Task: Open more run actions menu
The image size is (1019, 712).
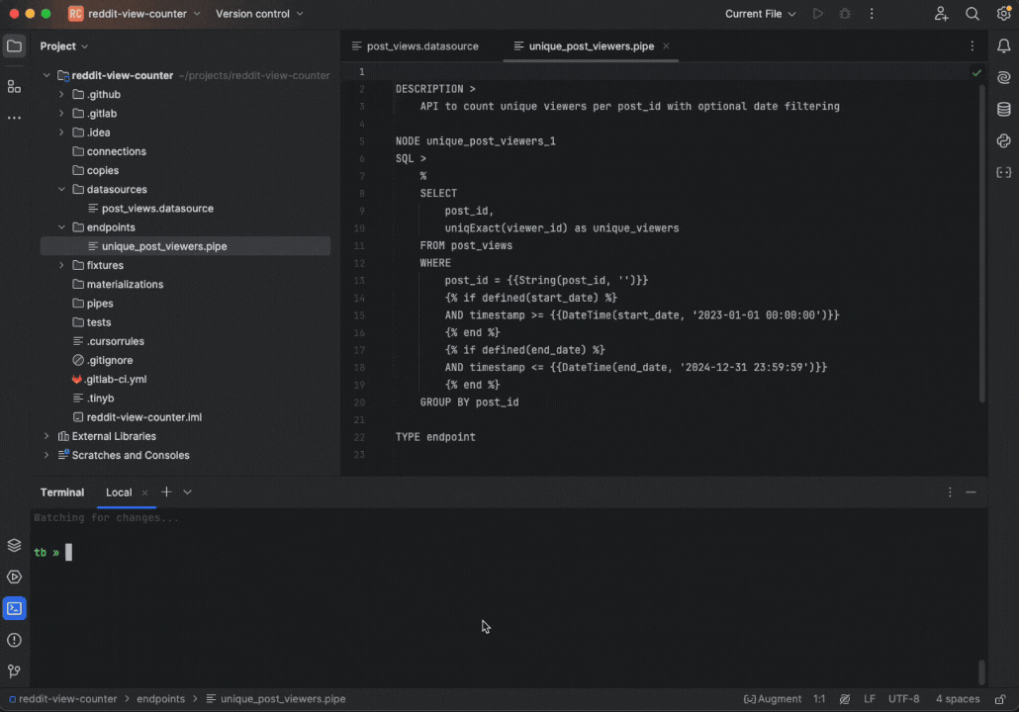Action: (x=872, y=14)
